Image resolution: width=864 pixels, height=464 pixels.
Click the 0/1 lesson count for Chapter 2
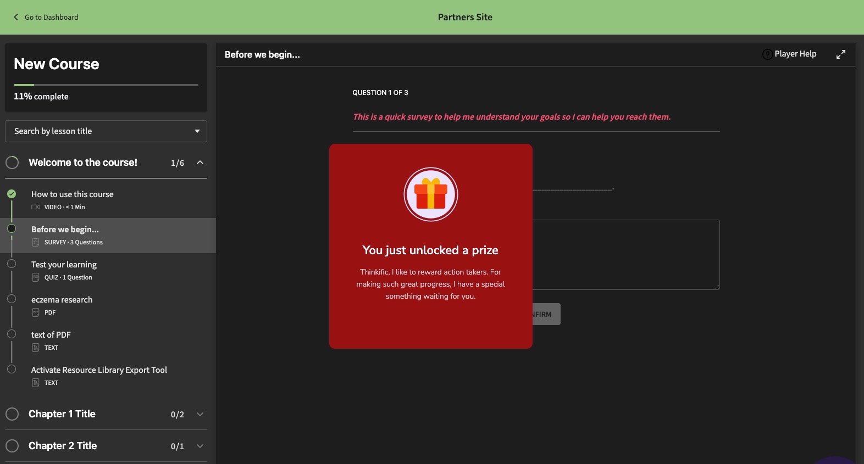pos(178,446)
